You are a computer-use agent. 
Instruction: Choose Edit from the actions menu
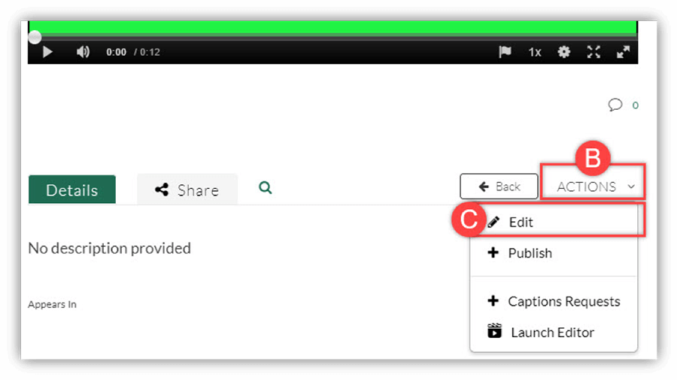point(554,222)
